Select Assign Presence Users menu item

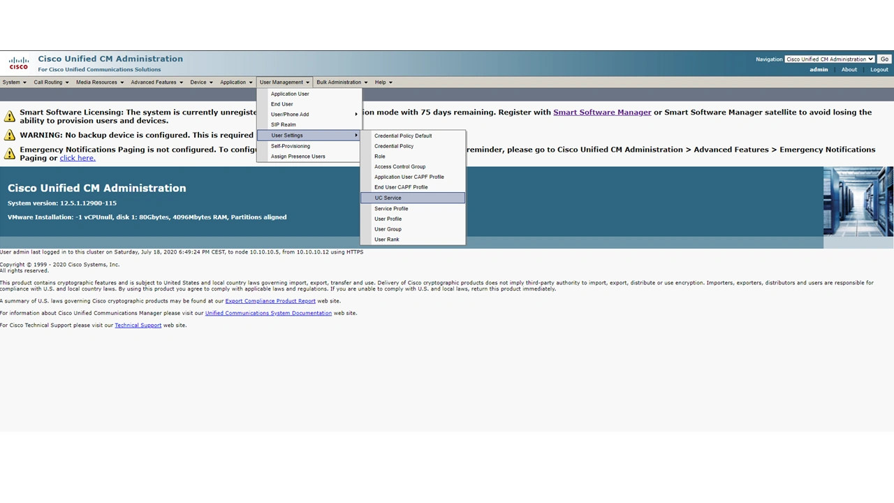pos(309,156)
